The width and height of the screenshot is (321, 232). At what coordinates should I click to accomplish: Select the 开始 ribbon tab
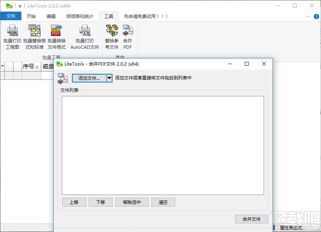point(31,16)
